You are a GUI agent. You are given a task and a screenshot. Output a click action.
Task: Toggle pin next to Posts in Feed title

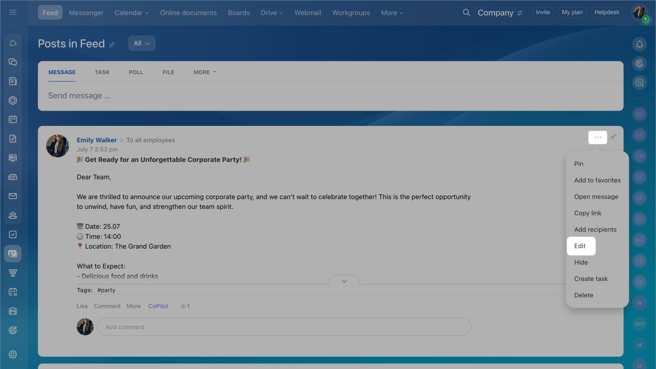point(112,45)
